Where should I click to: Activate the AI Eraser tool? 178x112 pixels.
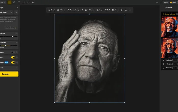coord(61,10)
